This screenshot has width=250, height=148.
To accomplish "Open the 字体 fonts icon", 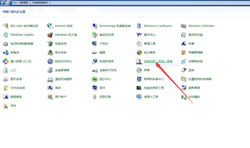I will (x=6, y=106).
